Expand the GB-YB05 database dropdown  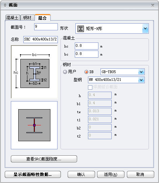pyautogui.click(x=141, y=72)
